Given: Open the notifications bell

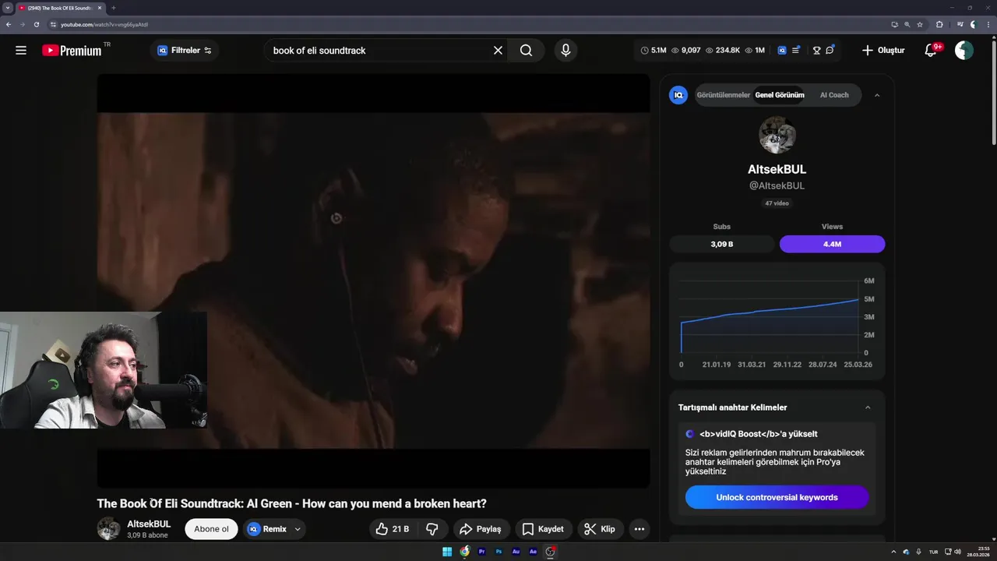Looking at the screenshot, I should [932, 51].
